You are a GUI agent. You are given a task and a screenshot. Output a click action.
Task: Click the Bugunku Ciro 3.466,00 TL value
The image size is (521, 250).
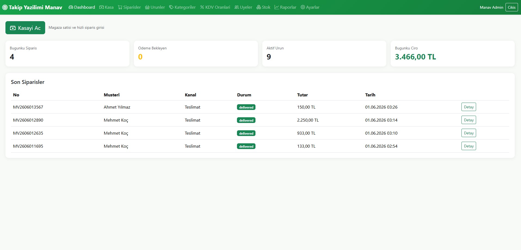415,57
